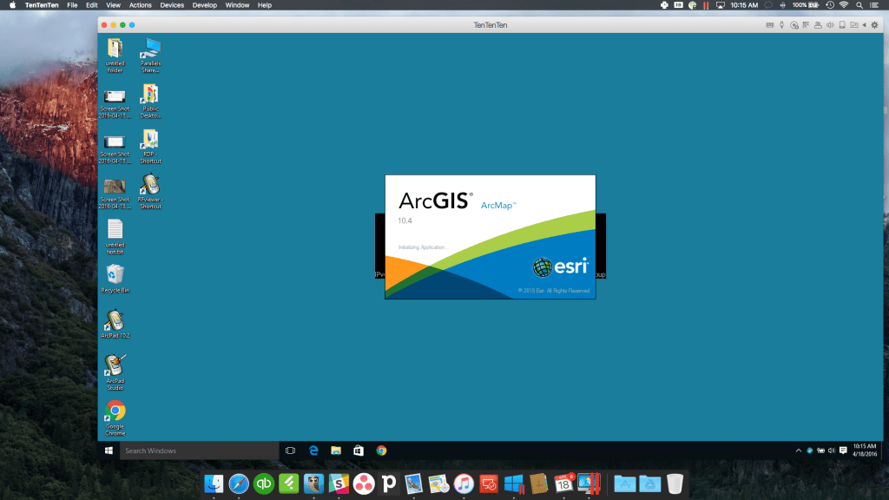Select the Screen Shot icon beside RFviewer

(x=115, y=194)
